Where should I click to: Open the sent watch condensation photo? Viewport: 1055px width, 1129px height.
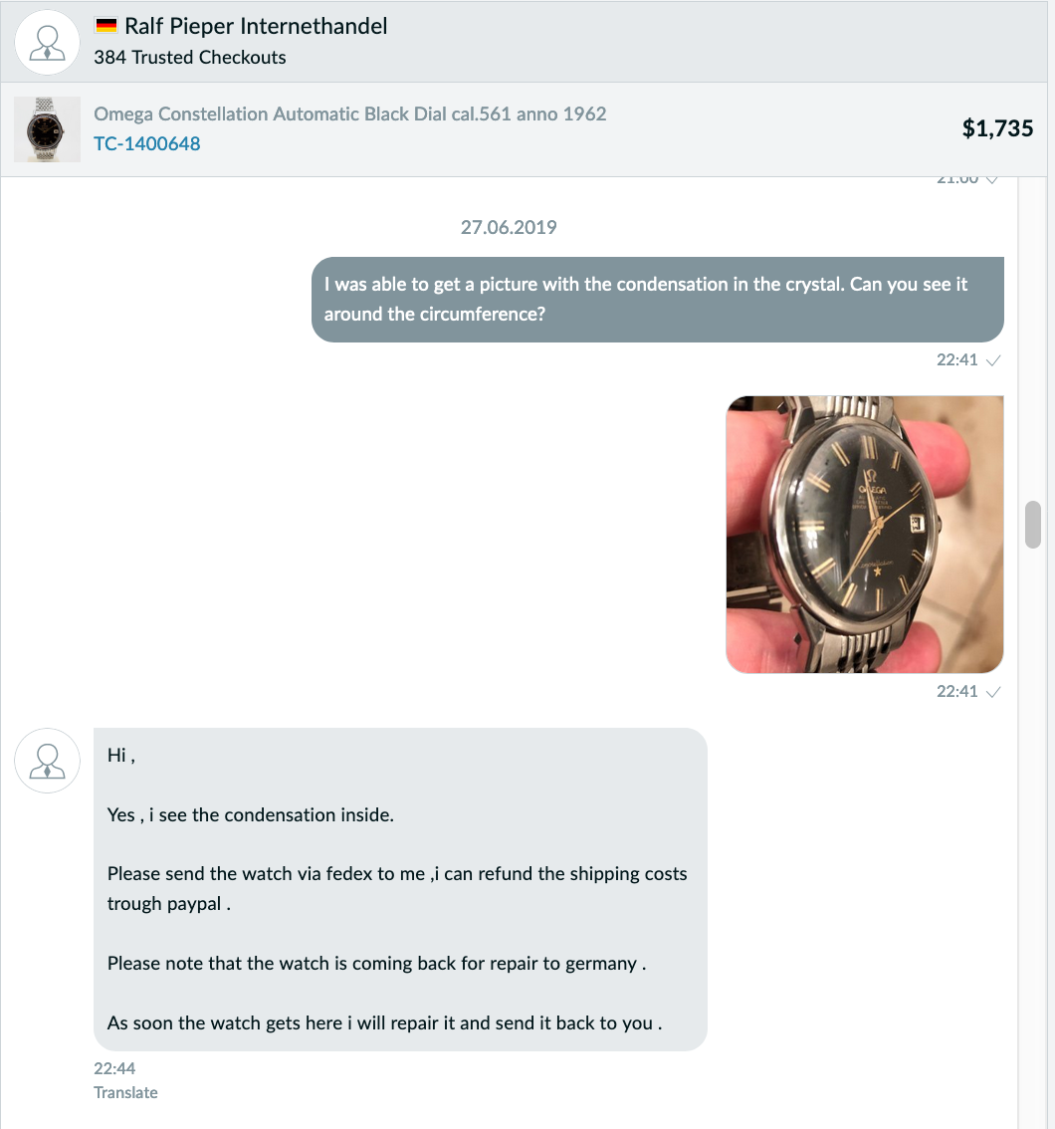tap(864, 535)
